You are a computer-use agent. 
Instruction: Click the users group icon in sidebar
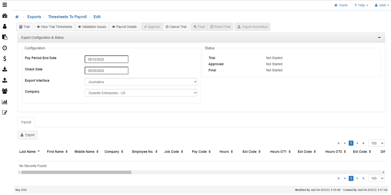pyautogui.click(x=5, y=91)
